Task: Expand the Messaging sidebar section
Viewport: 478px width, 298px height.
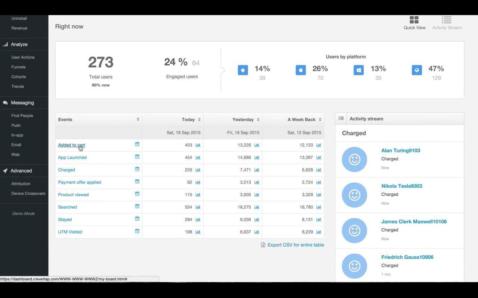Action: pos(22,103)
